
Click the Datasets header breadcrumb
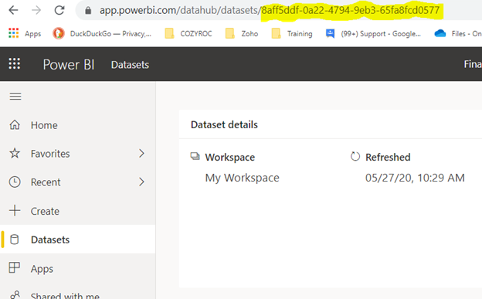click(x=130, y=65)
